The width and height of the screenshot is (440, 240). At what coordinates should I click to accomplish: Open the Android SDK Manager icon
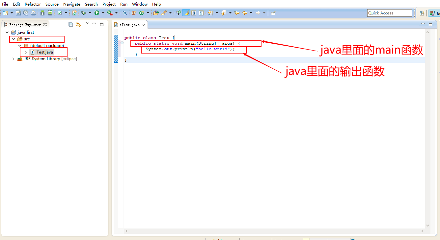coord(42,13)
